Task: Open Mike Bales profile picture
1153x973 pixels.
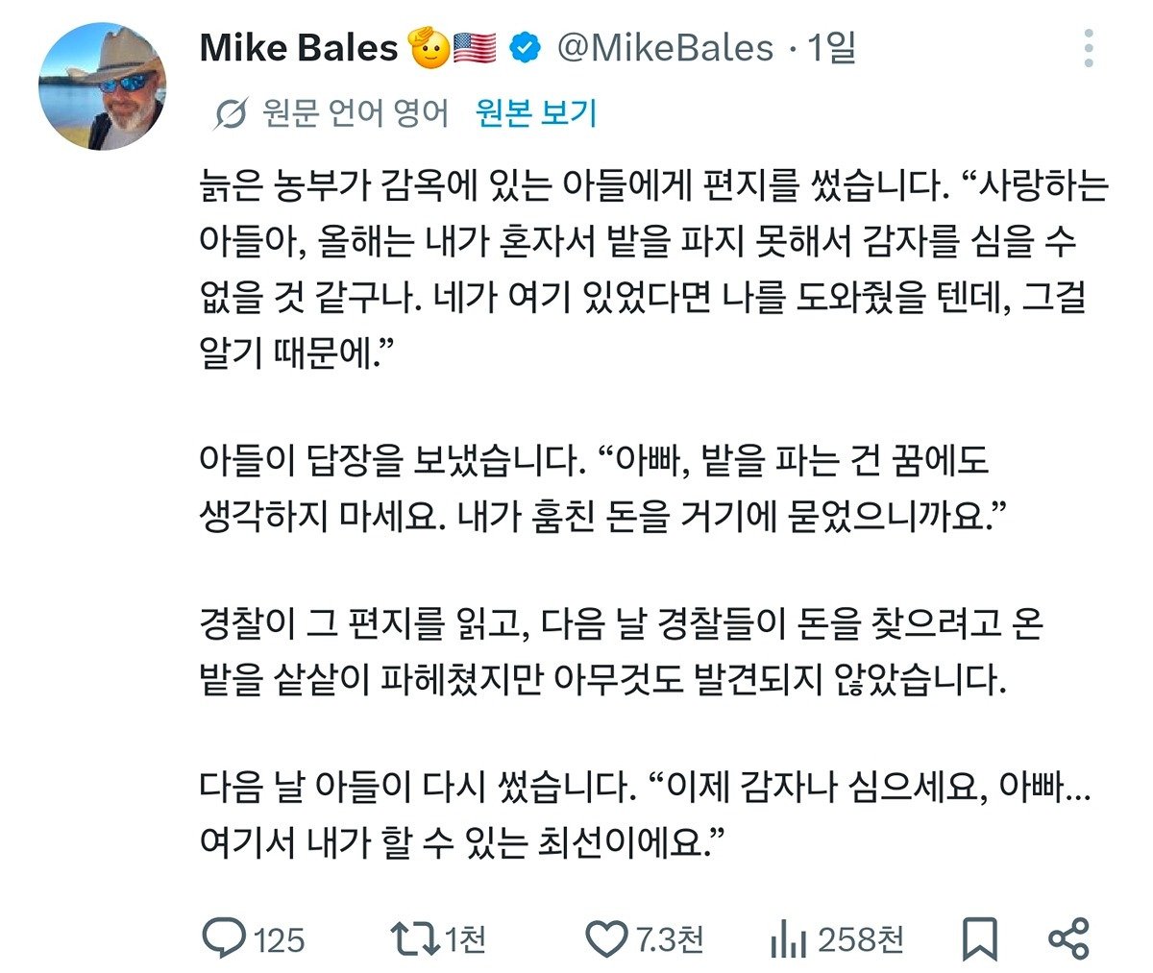Action: tap(103, 88)
